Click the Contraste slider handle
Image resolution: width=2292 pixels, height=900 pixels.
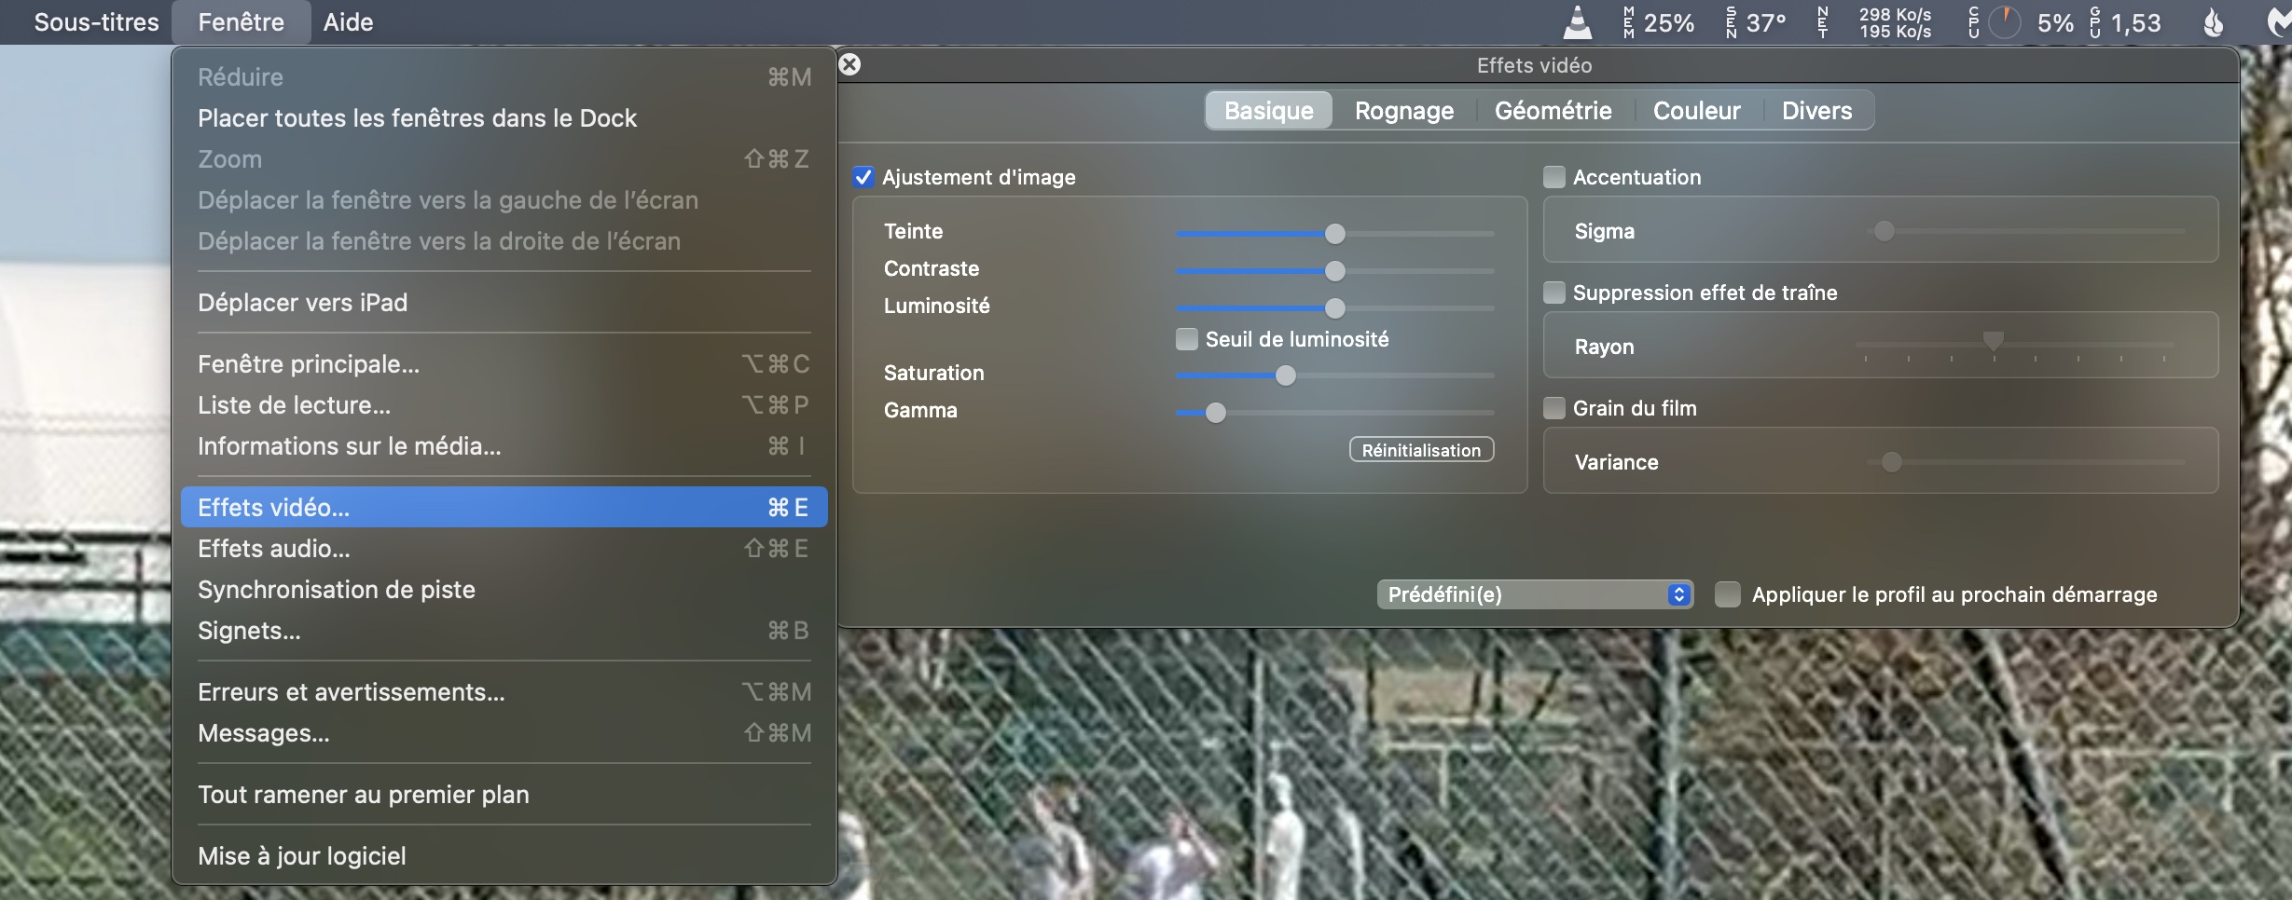click(1335, 271)
